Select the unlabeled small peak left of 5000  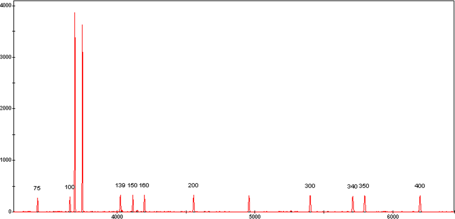click(249, 203)
